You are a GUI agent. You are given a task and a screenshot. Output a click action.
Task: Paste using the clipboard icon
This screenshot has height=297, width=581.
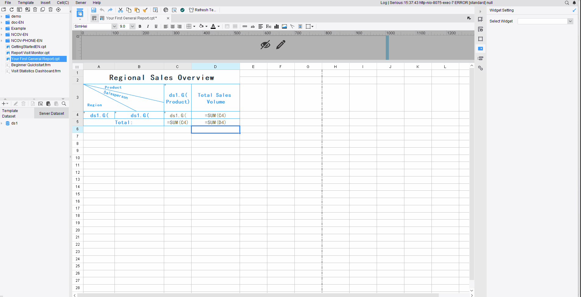[137, 10]
